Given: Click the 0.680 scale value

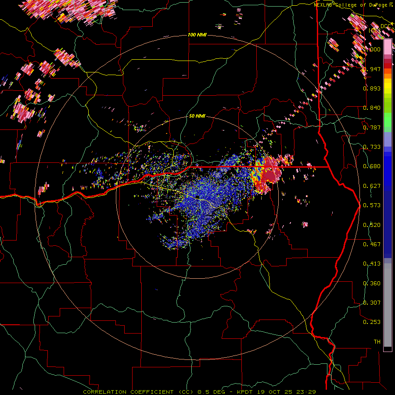Looking at the screenshot, I should point(372,166).
